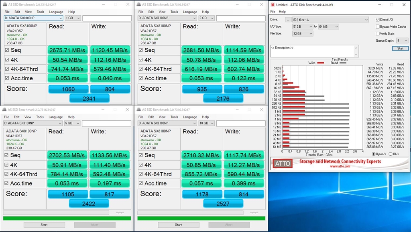Click the ATTO write value "826.45 MB/s"

pyautogui.click(x=375, y=119)
